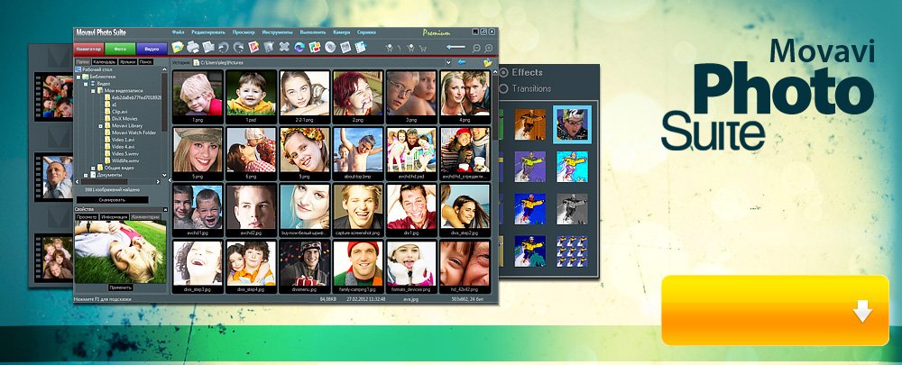Select Movavi Watch Folder tree item
The image size is (902, 365).
pyautogui.click(x=133, y=132)
